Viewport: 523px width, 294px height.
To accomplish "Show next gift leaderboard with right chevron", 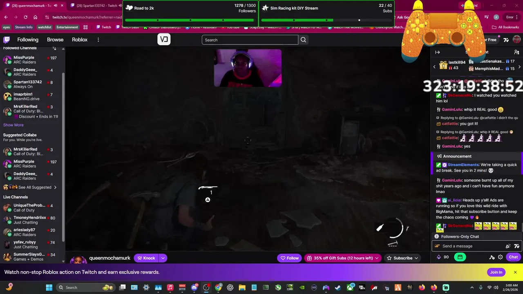I will (x=519, y=67).
